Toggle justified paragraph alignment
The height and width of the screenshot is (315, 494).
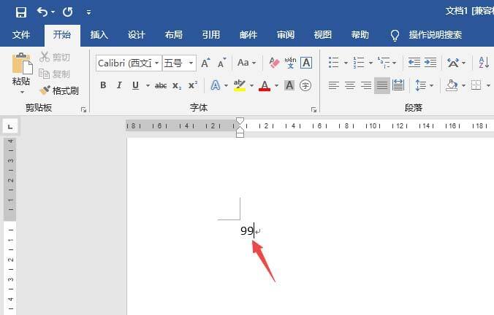382,85
